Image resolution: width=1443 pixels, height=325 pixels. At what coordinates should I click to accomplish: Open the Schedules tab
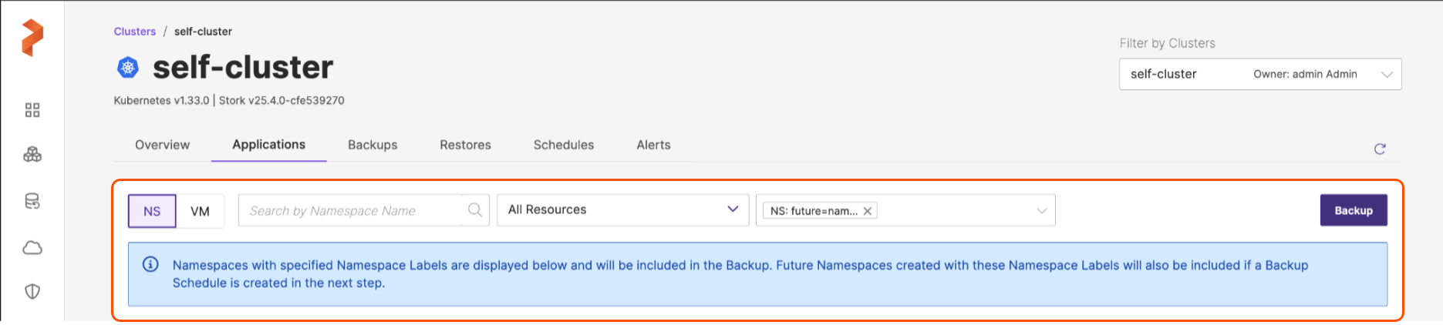(563, 145)
